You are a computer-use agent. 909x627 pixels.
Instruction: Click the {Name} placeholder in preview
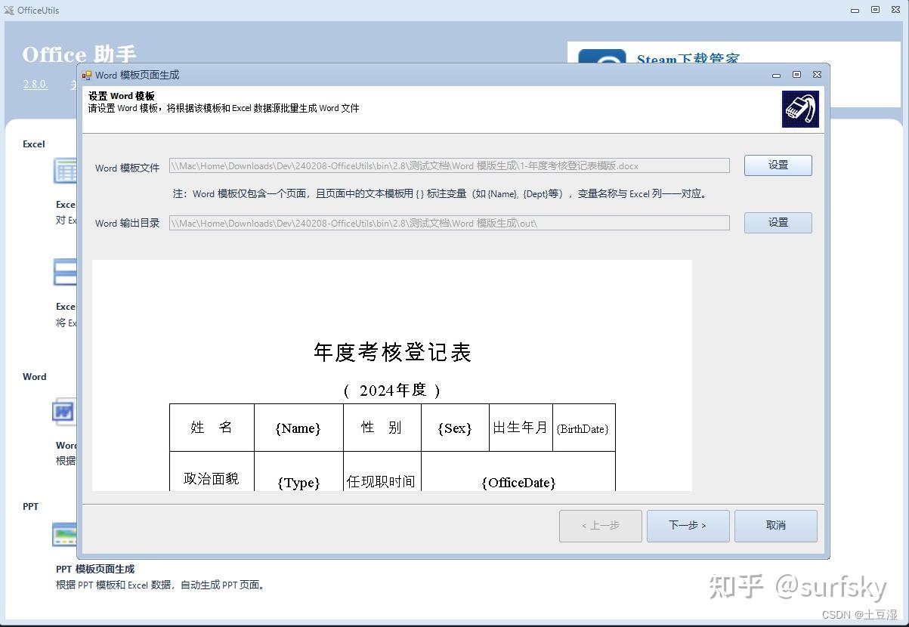298,428
